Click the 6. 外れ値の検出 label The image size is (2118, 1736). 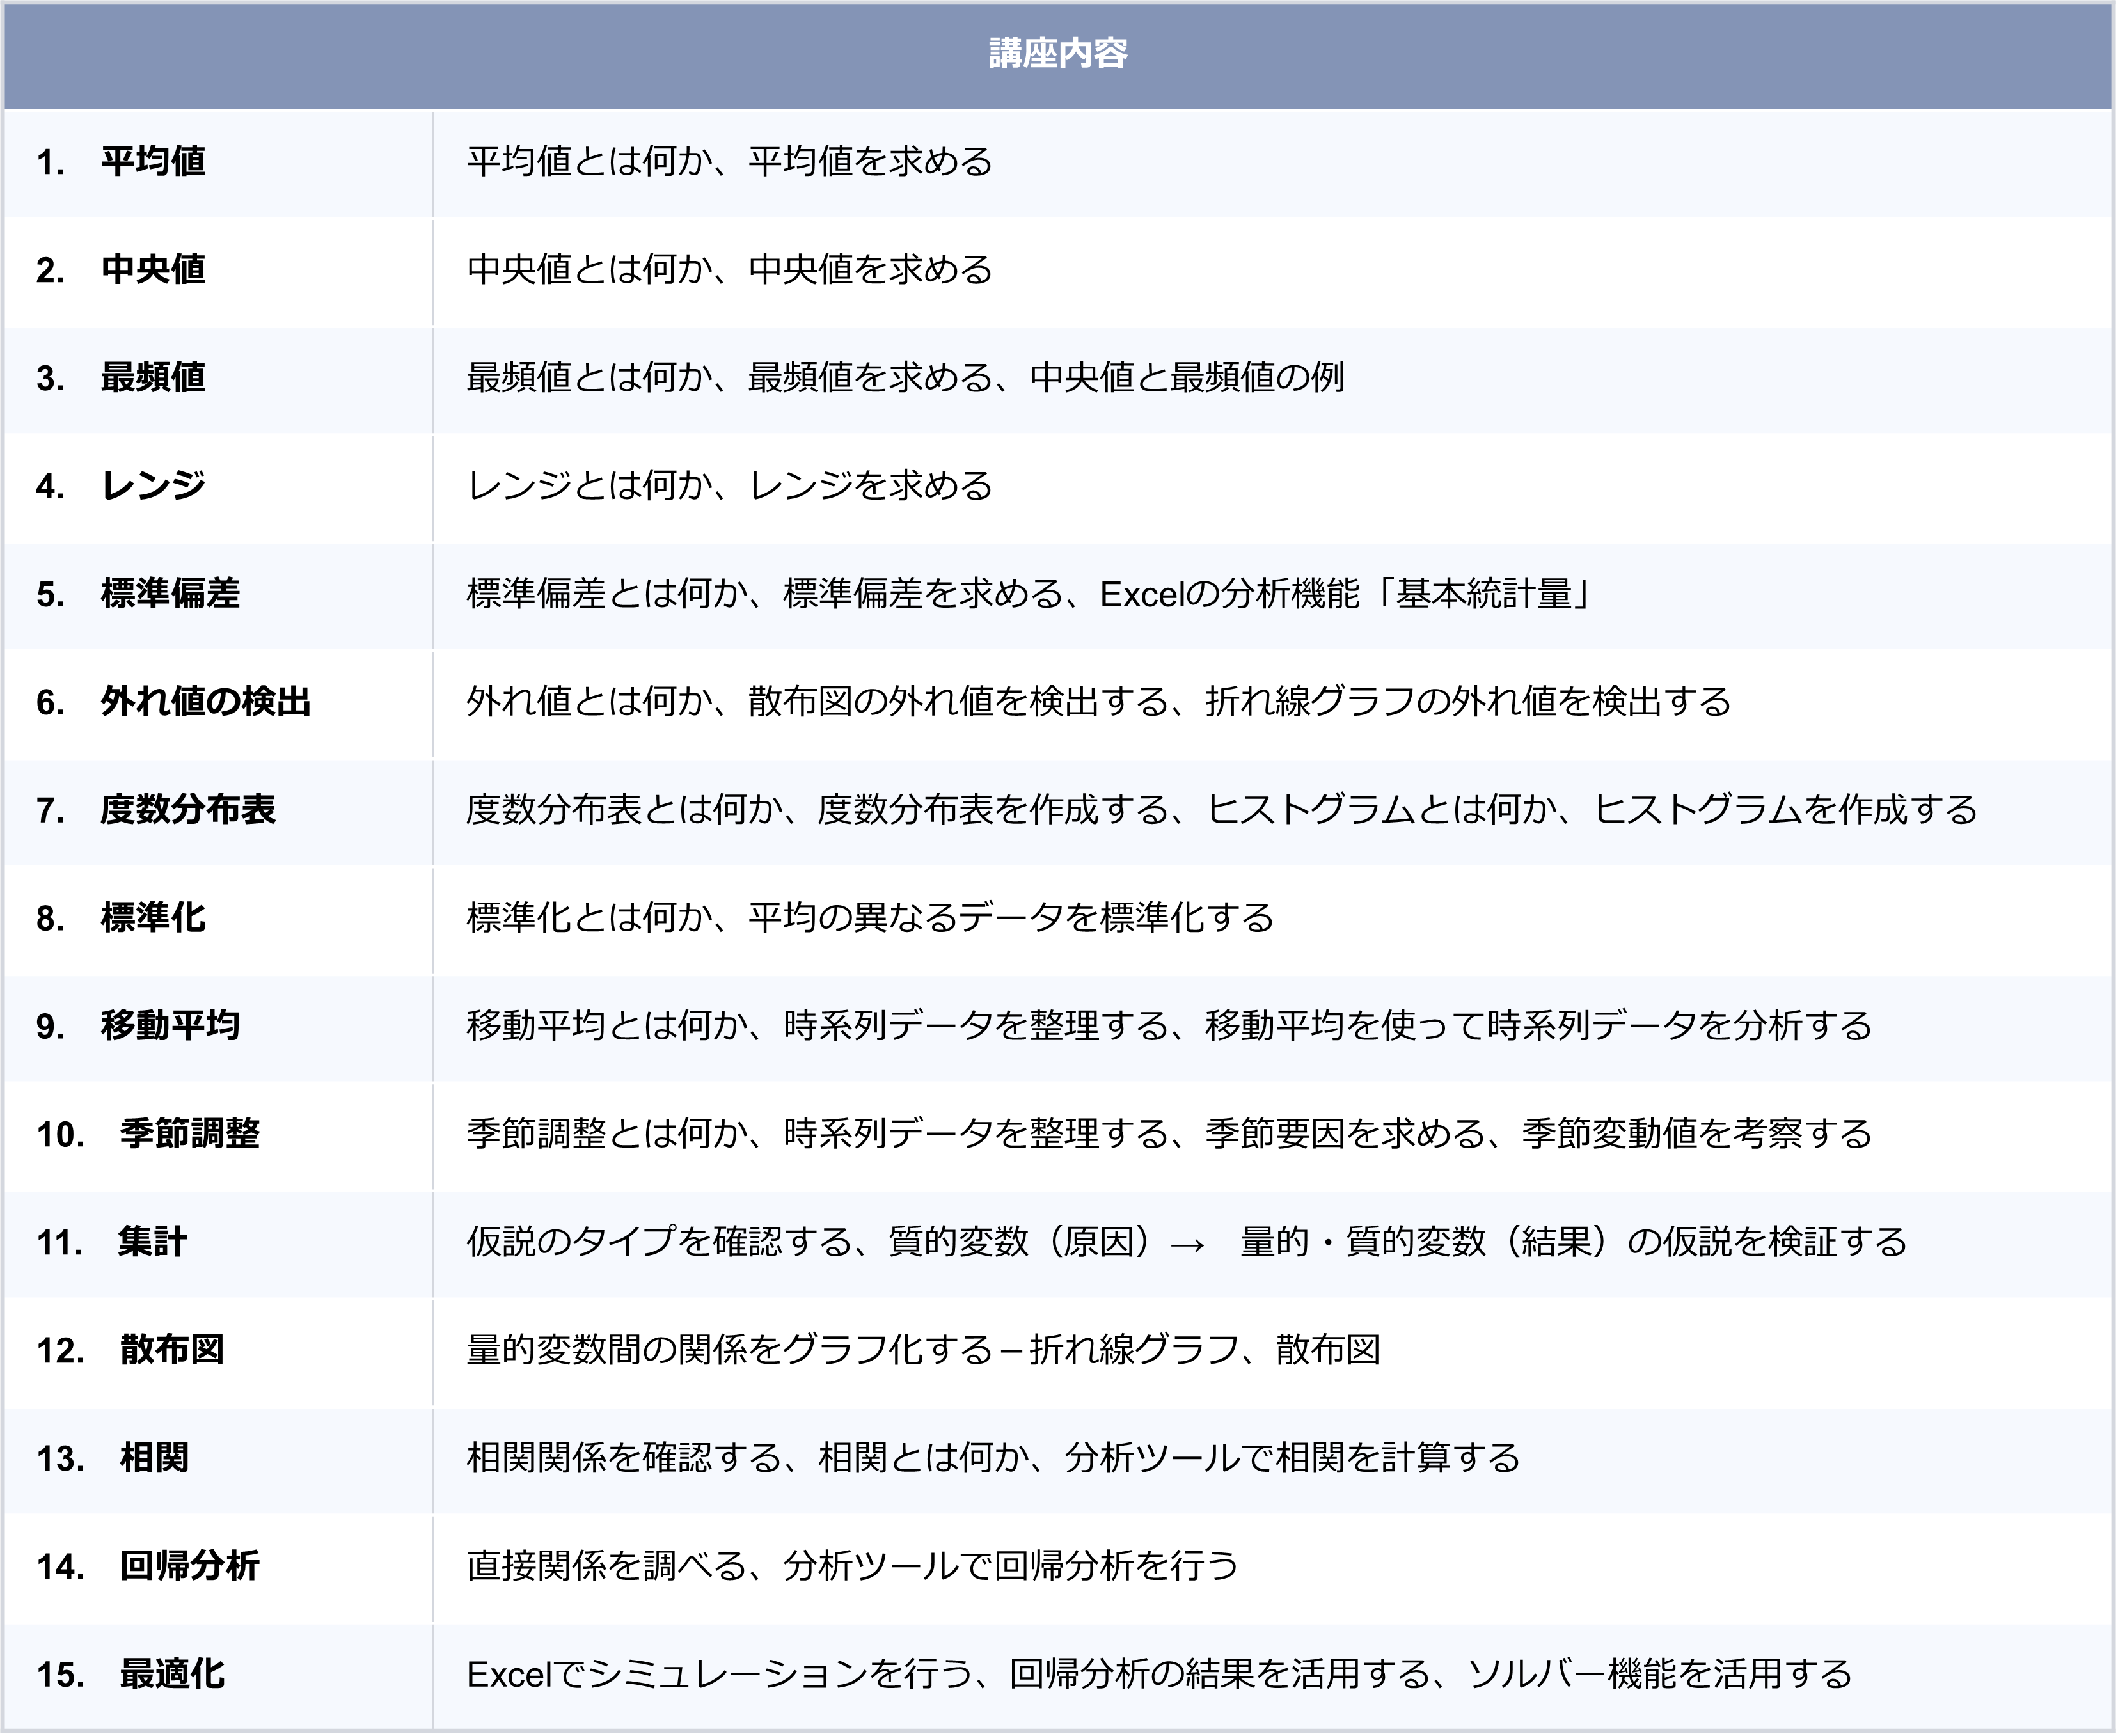point(173,701)
